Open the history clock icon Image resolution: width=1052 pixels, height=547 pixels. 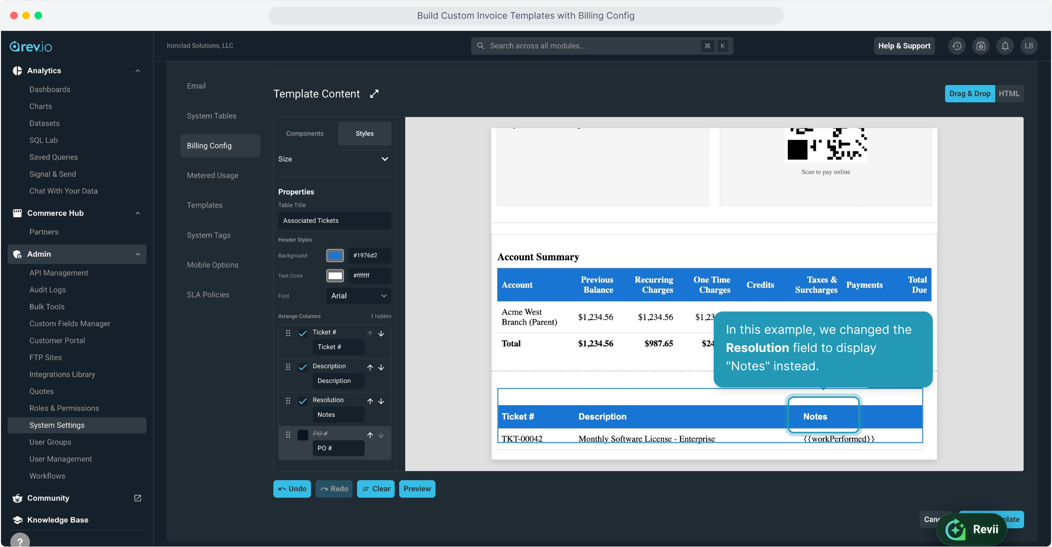tap(957, 46)
